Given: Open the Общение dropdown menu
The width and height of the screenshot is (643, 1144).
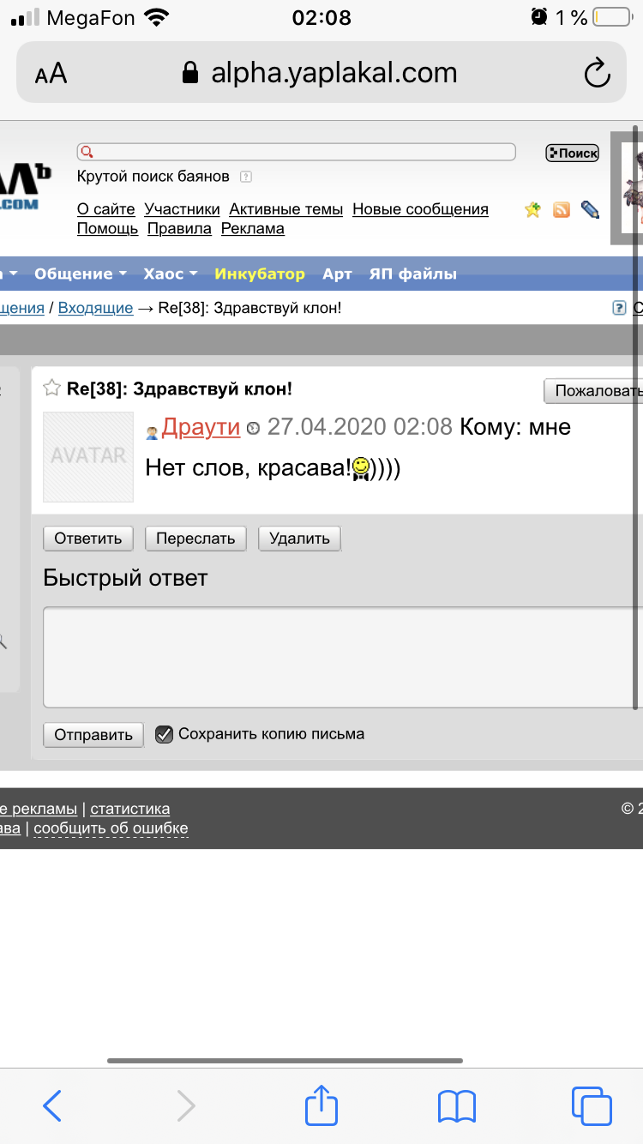Looking at the screenshot, I should click(x=81, y=274).
